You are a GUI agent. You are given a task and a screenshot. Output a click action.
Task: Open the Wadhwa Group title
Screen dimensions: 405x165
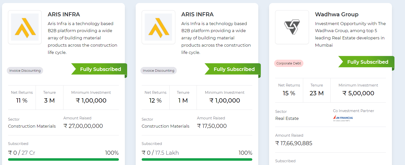[x=337, y=15]
